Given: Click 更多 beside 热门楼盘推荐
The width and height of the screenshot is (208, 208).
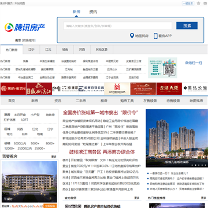Looking at the screenshot, I should point(203,198).
